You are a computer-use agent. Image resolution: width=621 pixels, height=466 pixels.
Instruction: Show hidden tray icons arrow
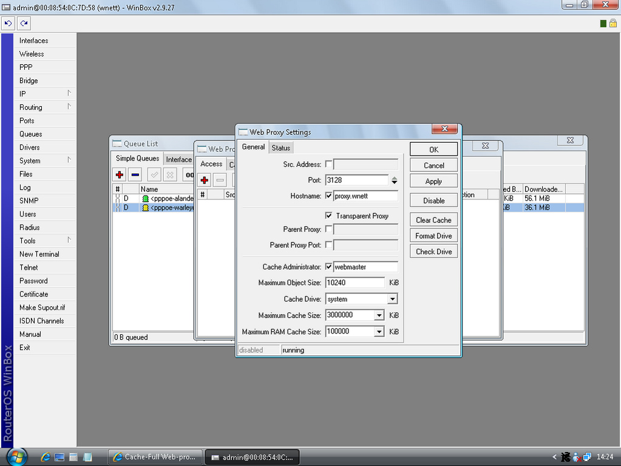tap(554, 457)
